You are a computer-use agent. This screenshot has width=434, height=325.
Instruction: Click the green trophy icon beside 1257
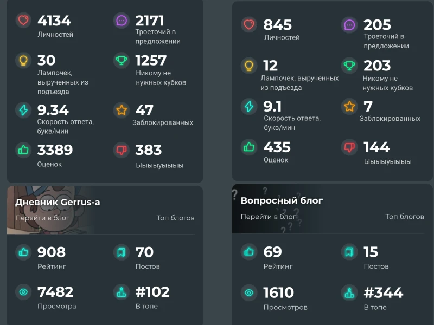[x=122, y=60]
